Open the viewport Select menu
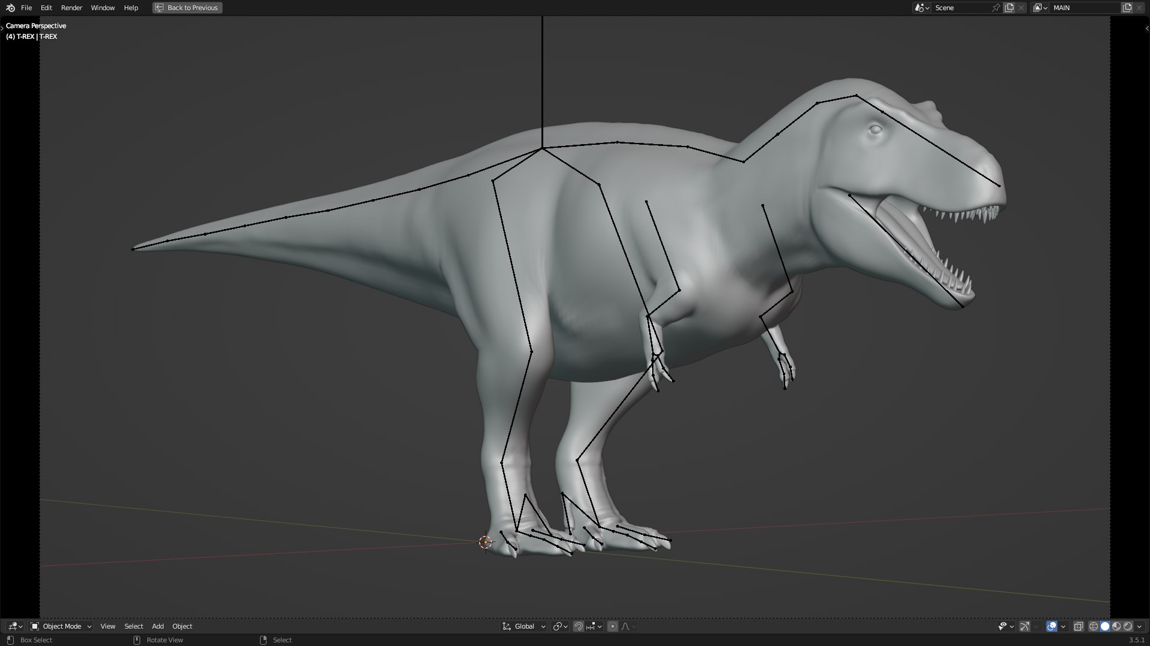The height and width of the screenshot is (646, 1150). pos(134,626)
